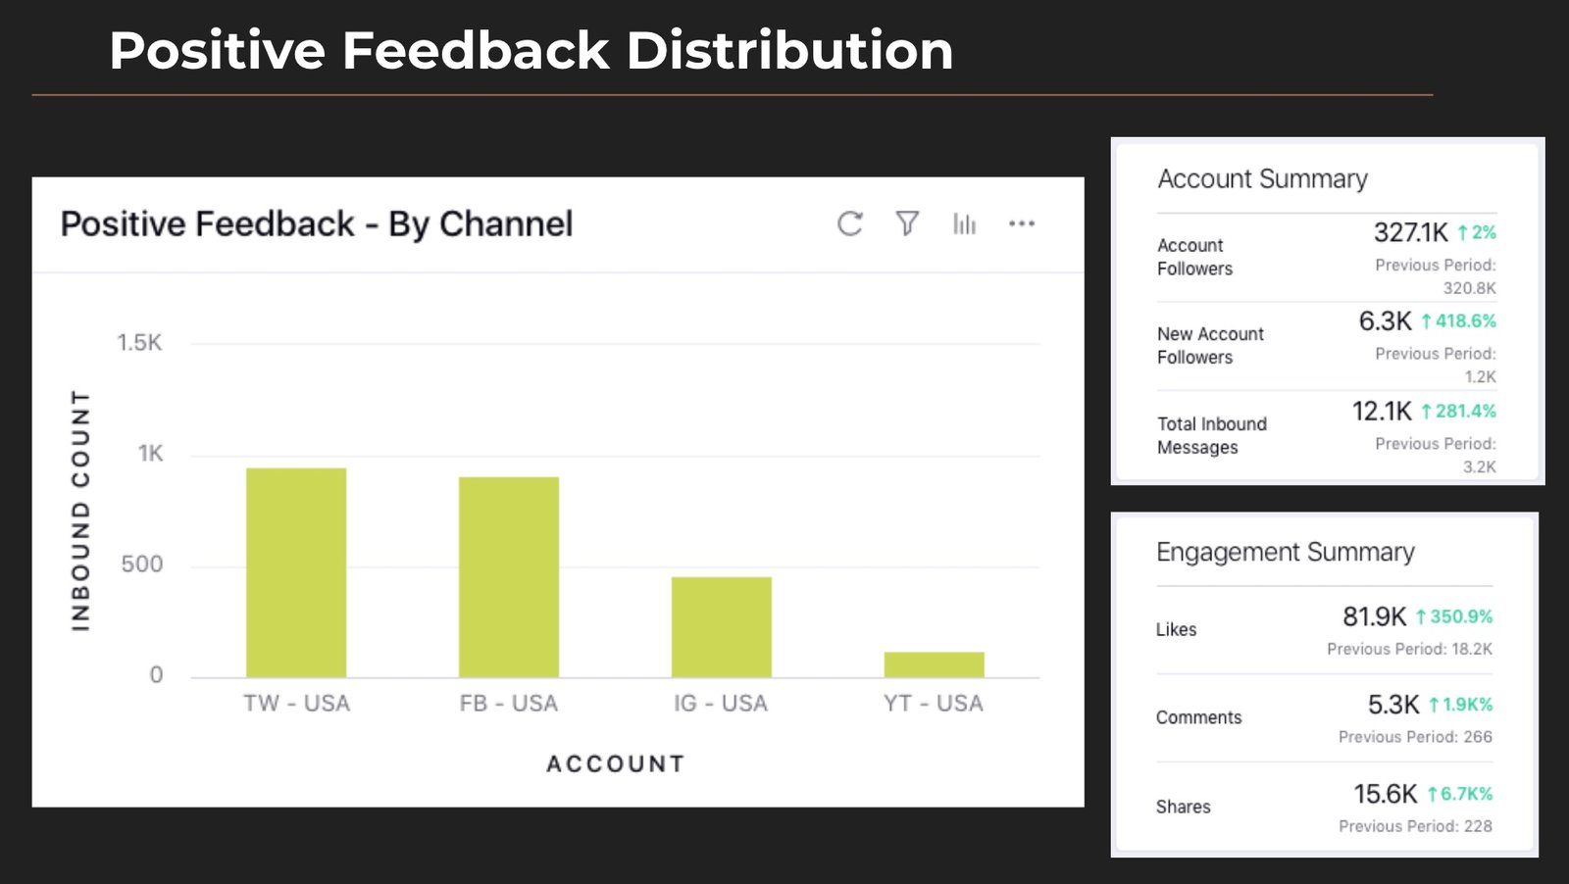Click the '12.1K' inbound messages value
Image resolution: width=1569 pixels, height=884 pixels.
[x=1382, y=412]
